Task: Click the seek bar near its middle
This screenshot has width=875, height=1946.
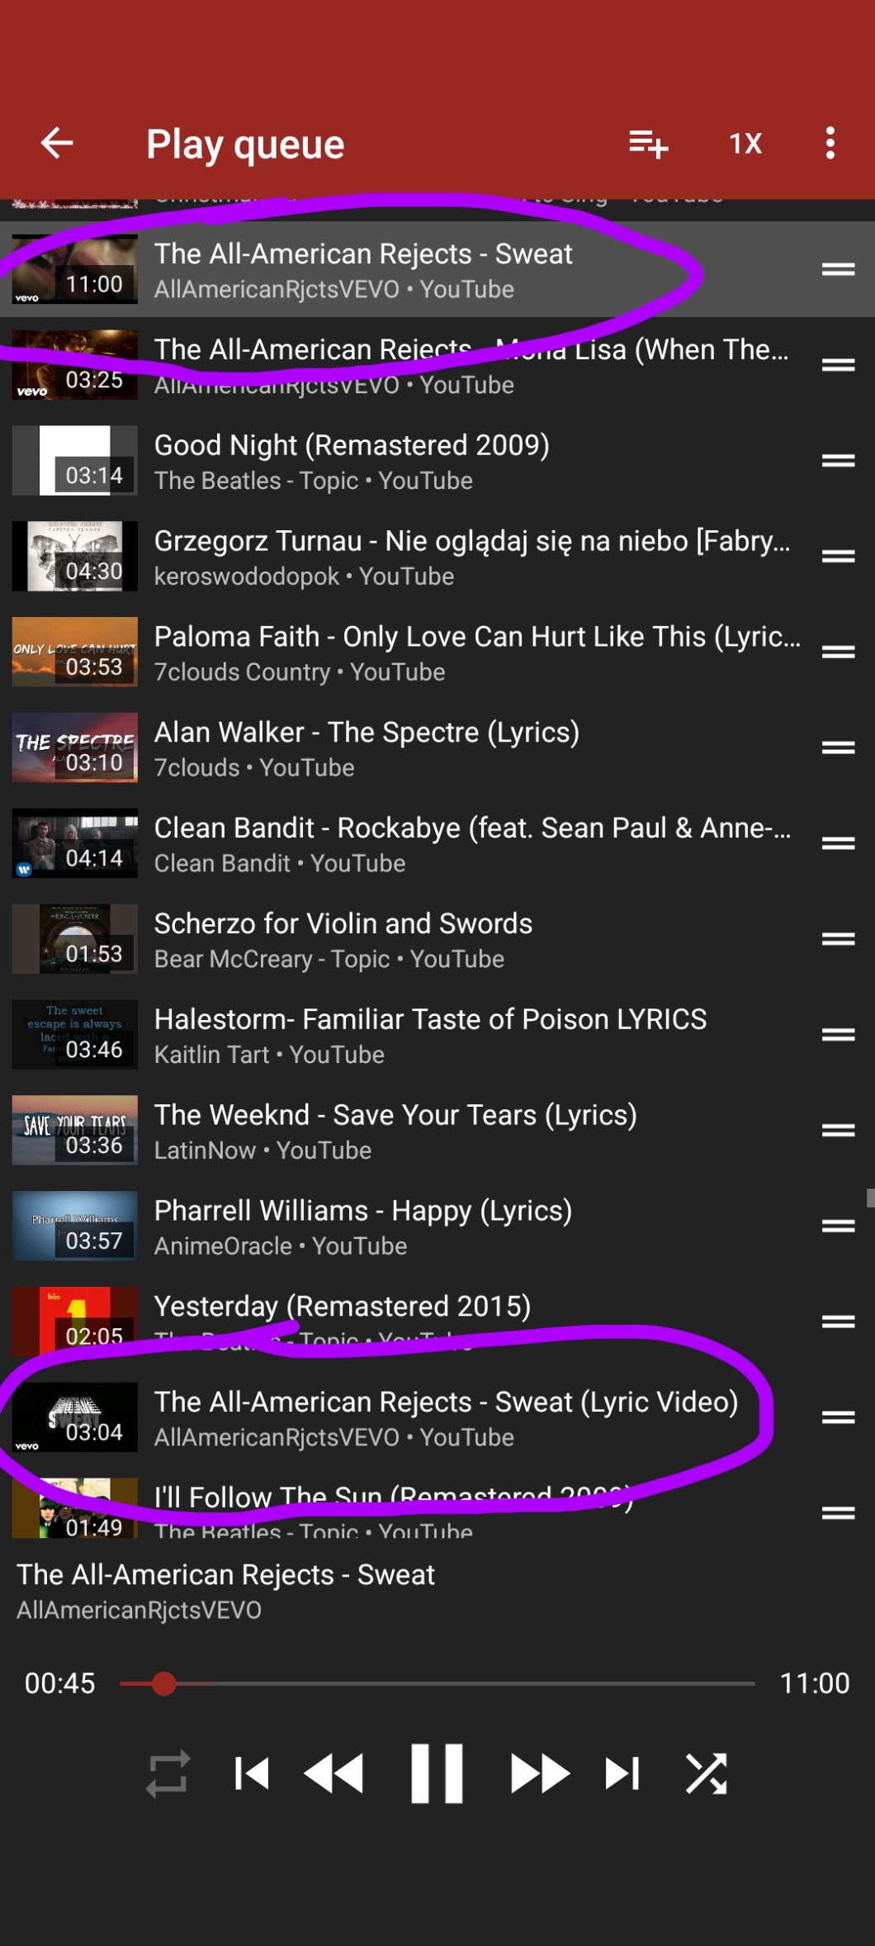Action: pyautogui.click(x=437, y=1683)
